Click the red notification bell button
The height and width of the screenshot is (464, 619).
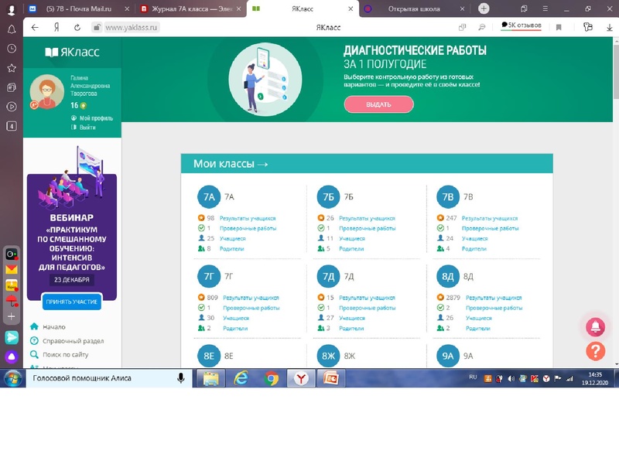[x=595, y=326]
